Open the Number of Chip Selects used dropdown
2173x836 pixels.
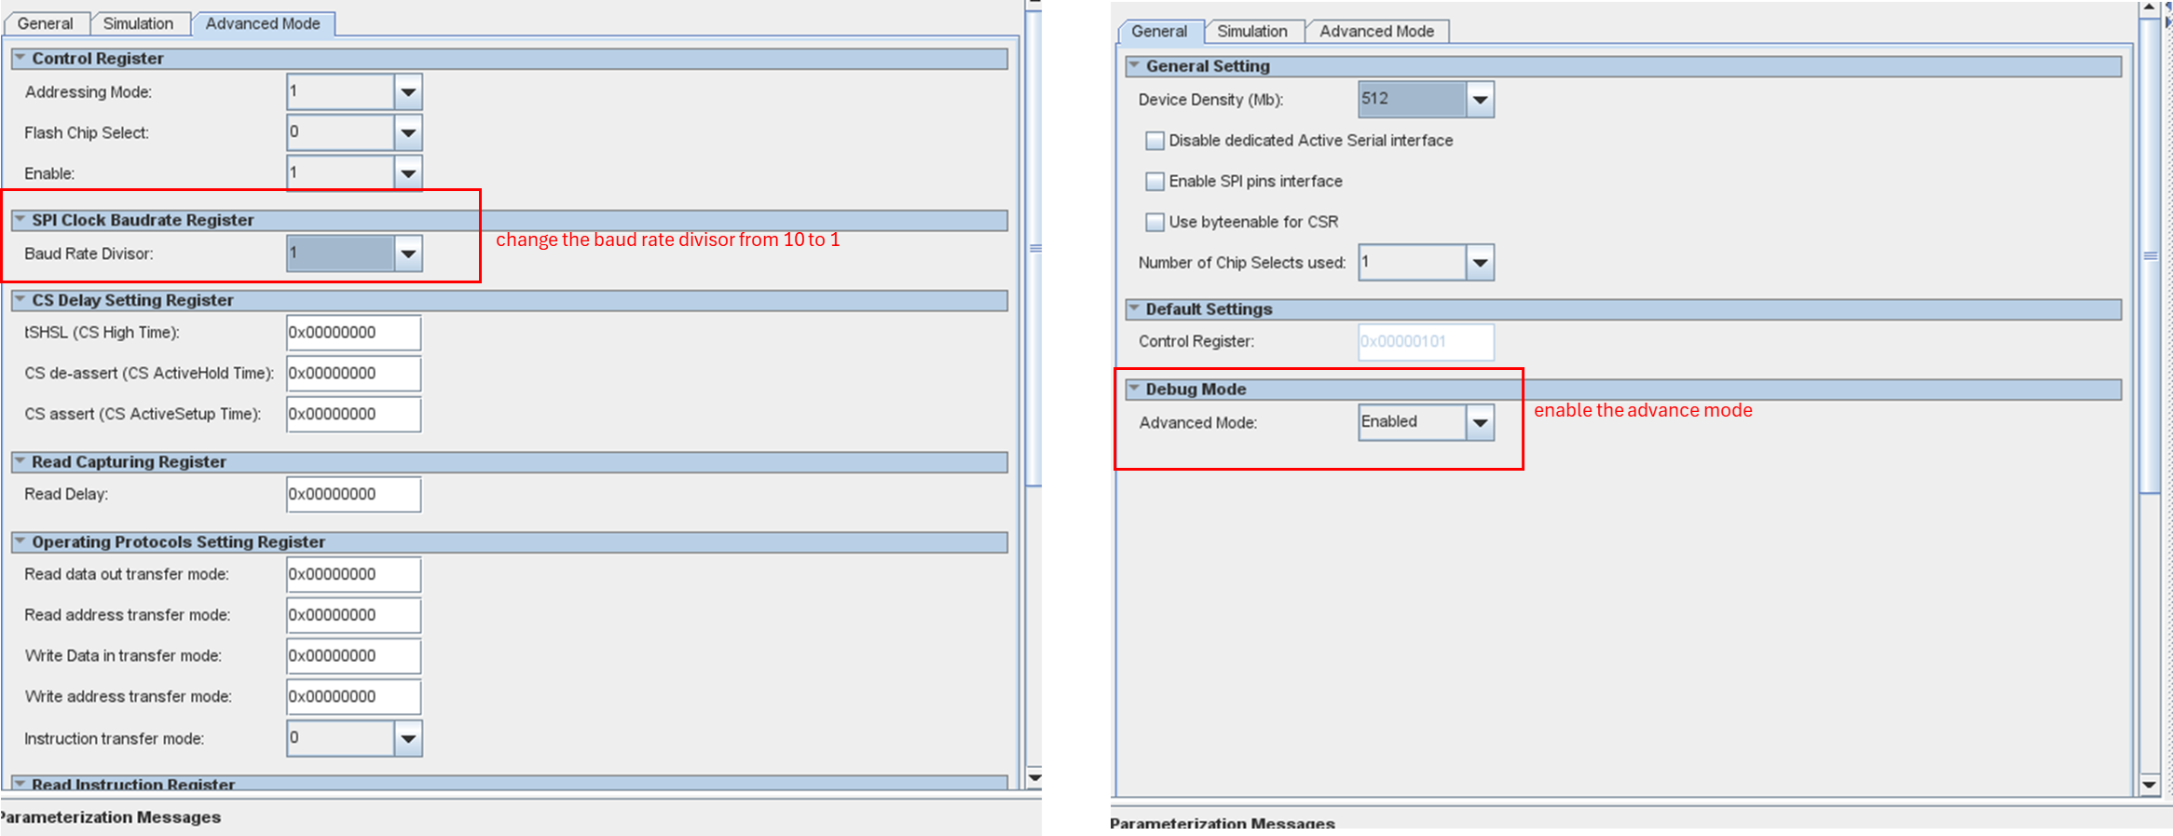tap(1480, 263)
